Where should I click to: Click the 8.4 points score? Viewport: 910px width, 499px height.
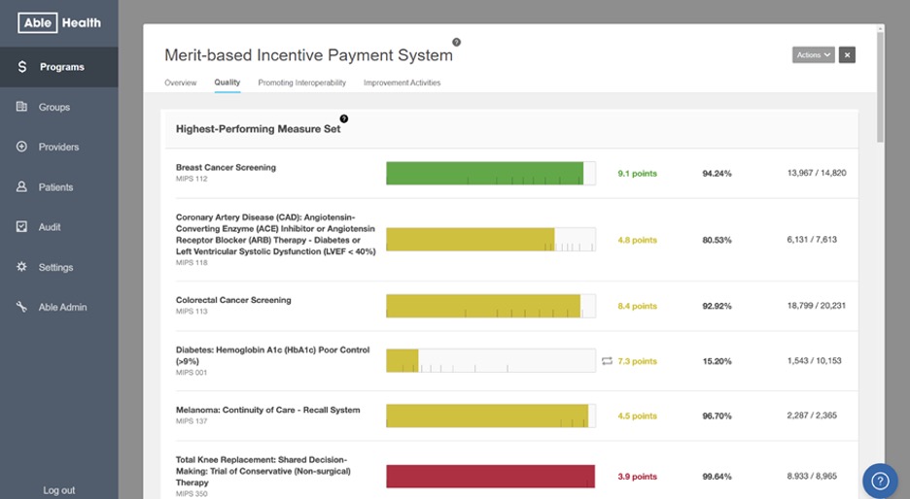point(637,306)
